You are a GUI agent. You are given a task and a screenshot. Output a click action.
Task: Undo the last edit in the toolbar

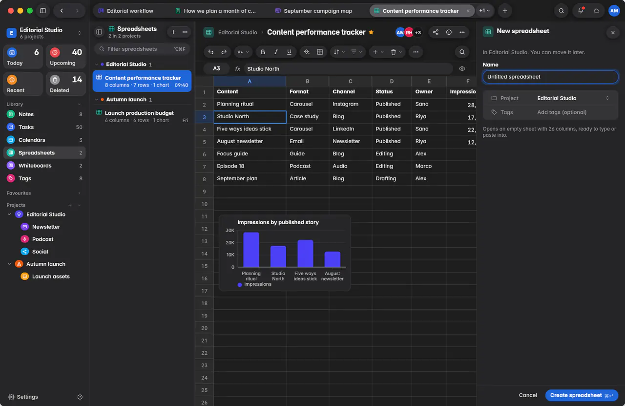[211, 52]
